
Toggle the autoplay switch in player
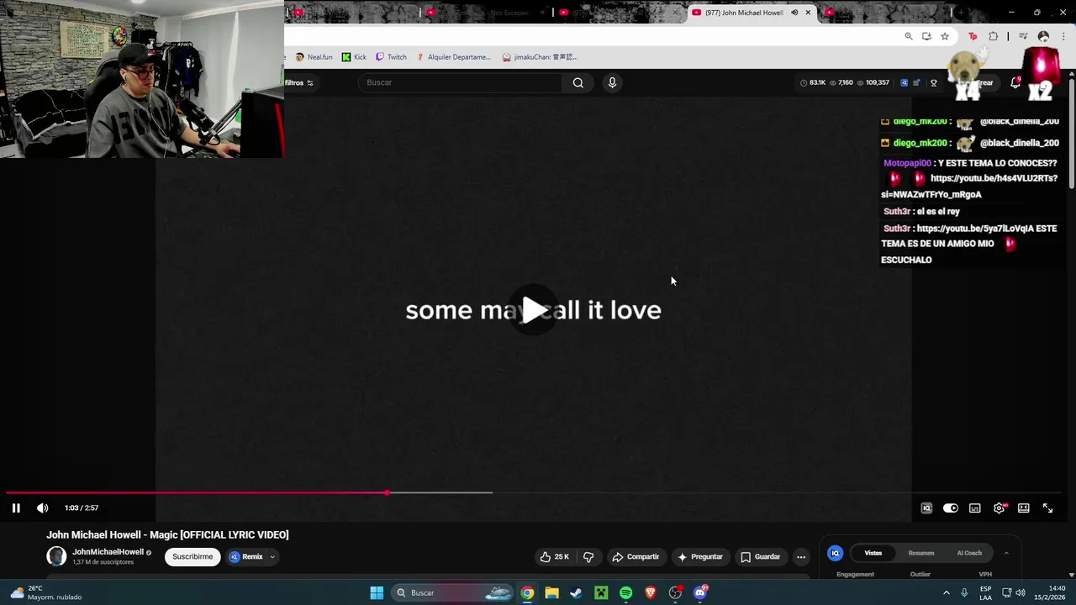(x=951, y=508)
